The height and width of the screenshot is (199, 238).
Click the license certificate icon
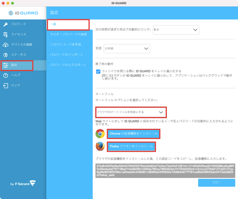point(6,34)
